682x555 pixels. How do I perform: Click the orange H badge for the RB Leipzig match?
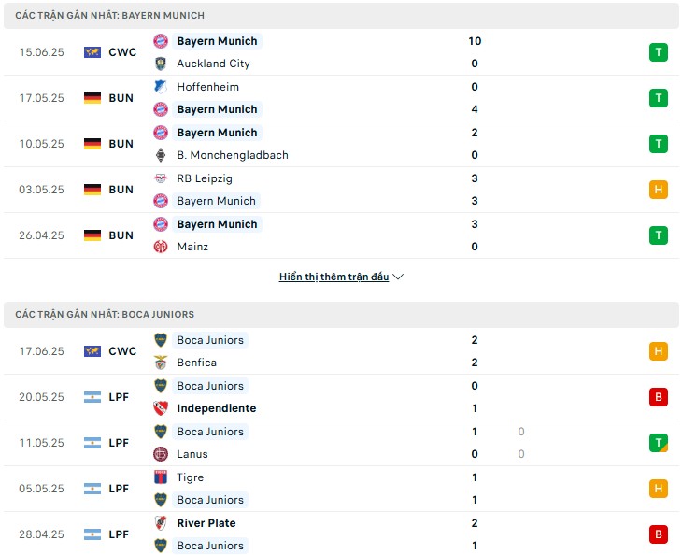[658, 190]
